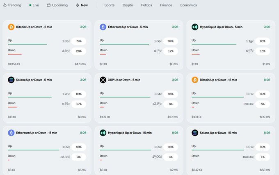This screenshot has height=175, width=279.
Task: Filter by Economics category
Action: (189, 5)
